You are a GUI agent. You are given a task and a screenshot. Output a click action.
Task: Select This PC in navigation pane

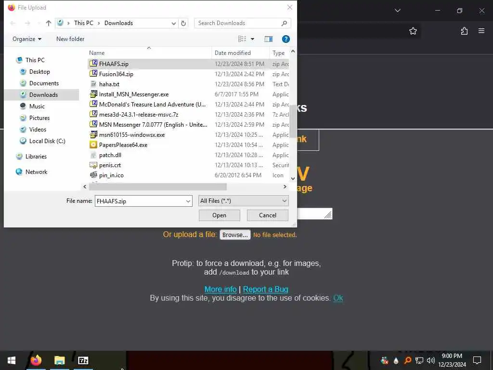coord(35,60)
